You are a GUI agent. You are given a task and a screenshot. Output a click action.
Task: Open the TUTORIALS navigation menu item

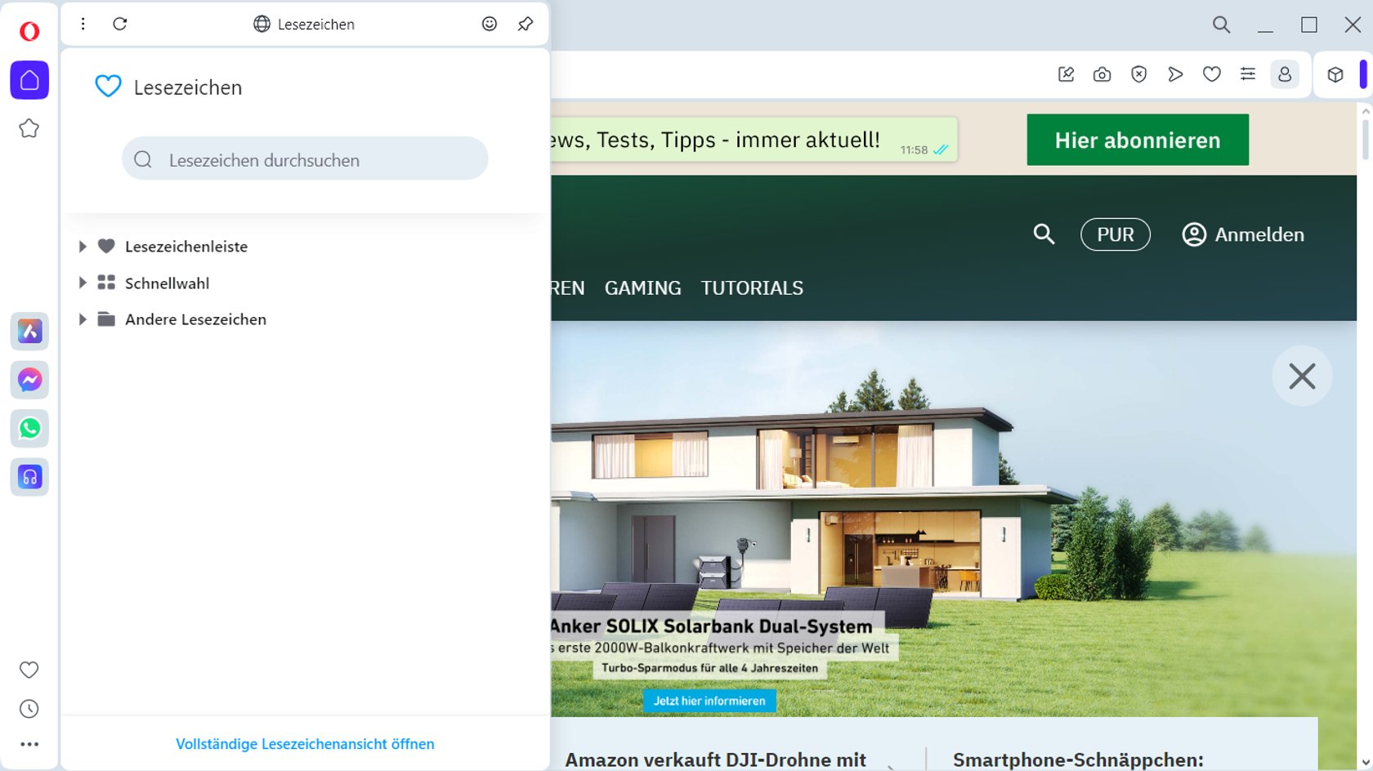(x=752, y=287)
